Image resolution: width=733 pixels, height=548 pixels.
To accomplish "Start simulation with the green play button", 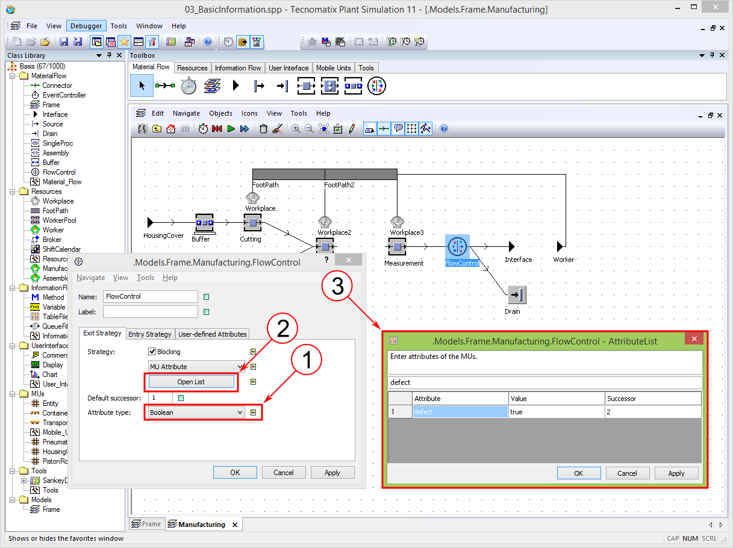I will tap(231, 128).
